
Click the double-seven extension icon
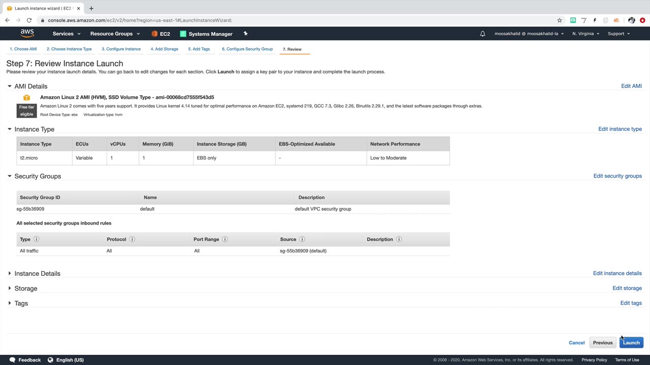[x=584, y=20]
